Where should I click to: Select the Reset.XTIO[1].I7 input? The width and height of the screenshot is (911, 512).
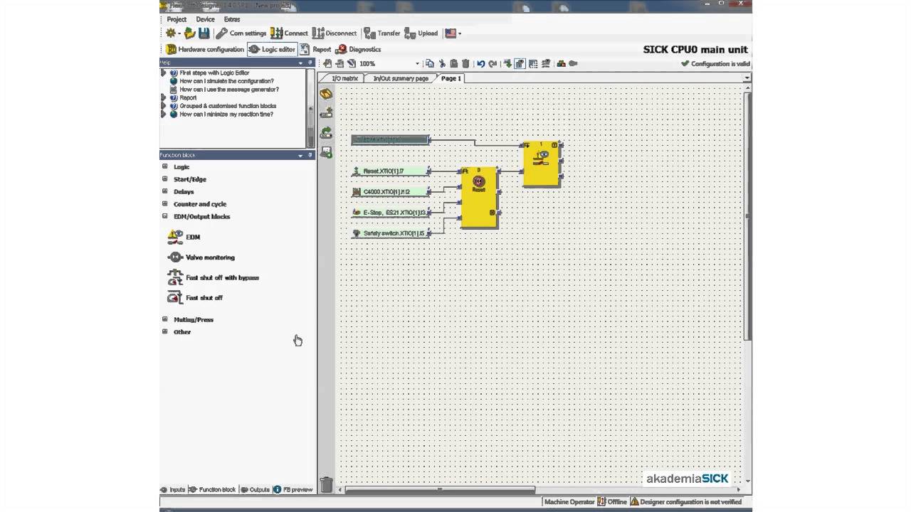(391, 171)
